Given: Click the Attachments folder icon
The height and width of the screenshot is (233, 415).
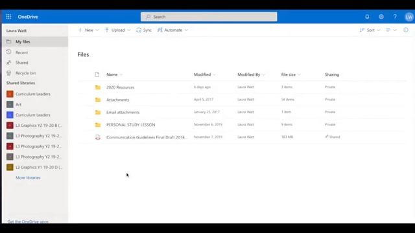Looking at the screenshot, I should [98, 100].
